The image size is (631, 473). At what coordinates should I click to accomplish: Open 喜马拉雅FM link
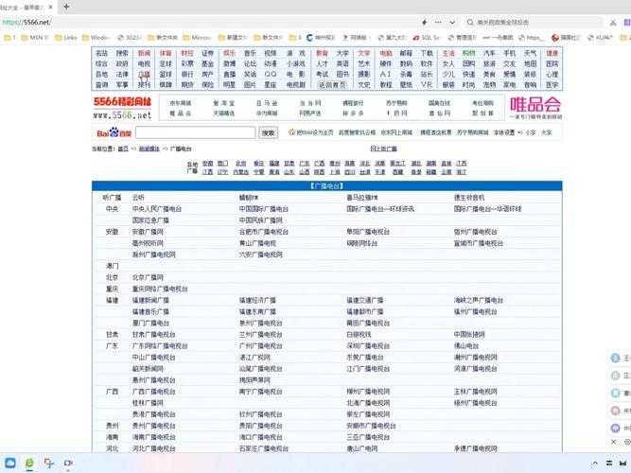click(362, 198)
